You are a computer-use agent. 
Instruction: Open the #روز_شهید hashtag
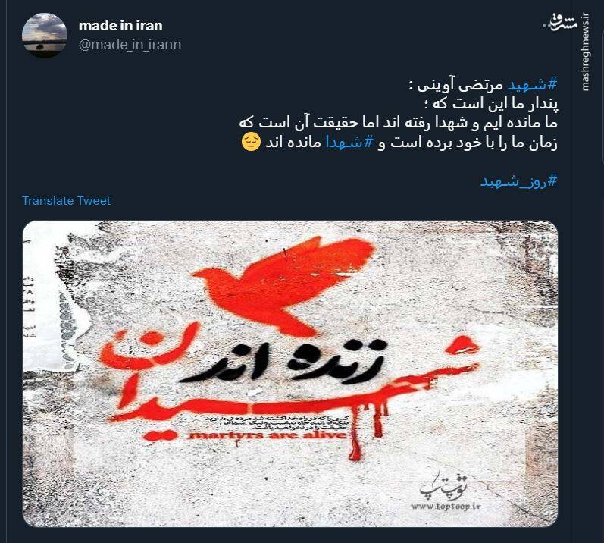tap(519, 180)
